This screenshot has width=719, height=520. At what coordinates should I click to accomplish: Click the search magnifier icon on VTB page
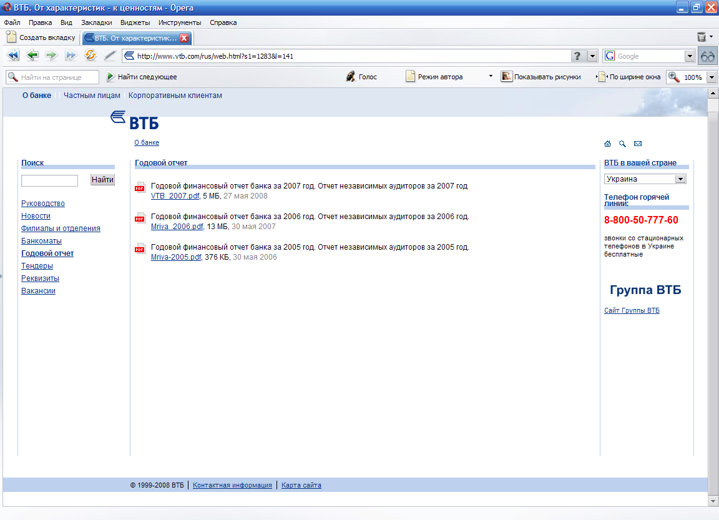[622, 144]
